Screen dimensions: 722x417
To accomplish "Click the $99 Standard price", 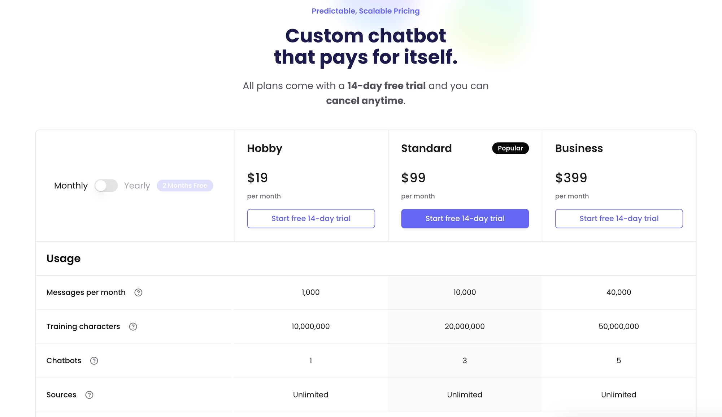I will click(x=413, y=178).
